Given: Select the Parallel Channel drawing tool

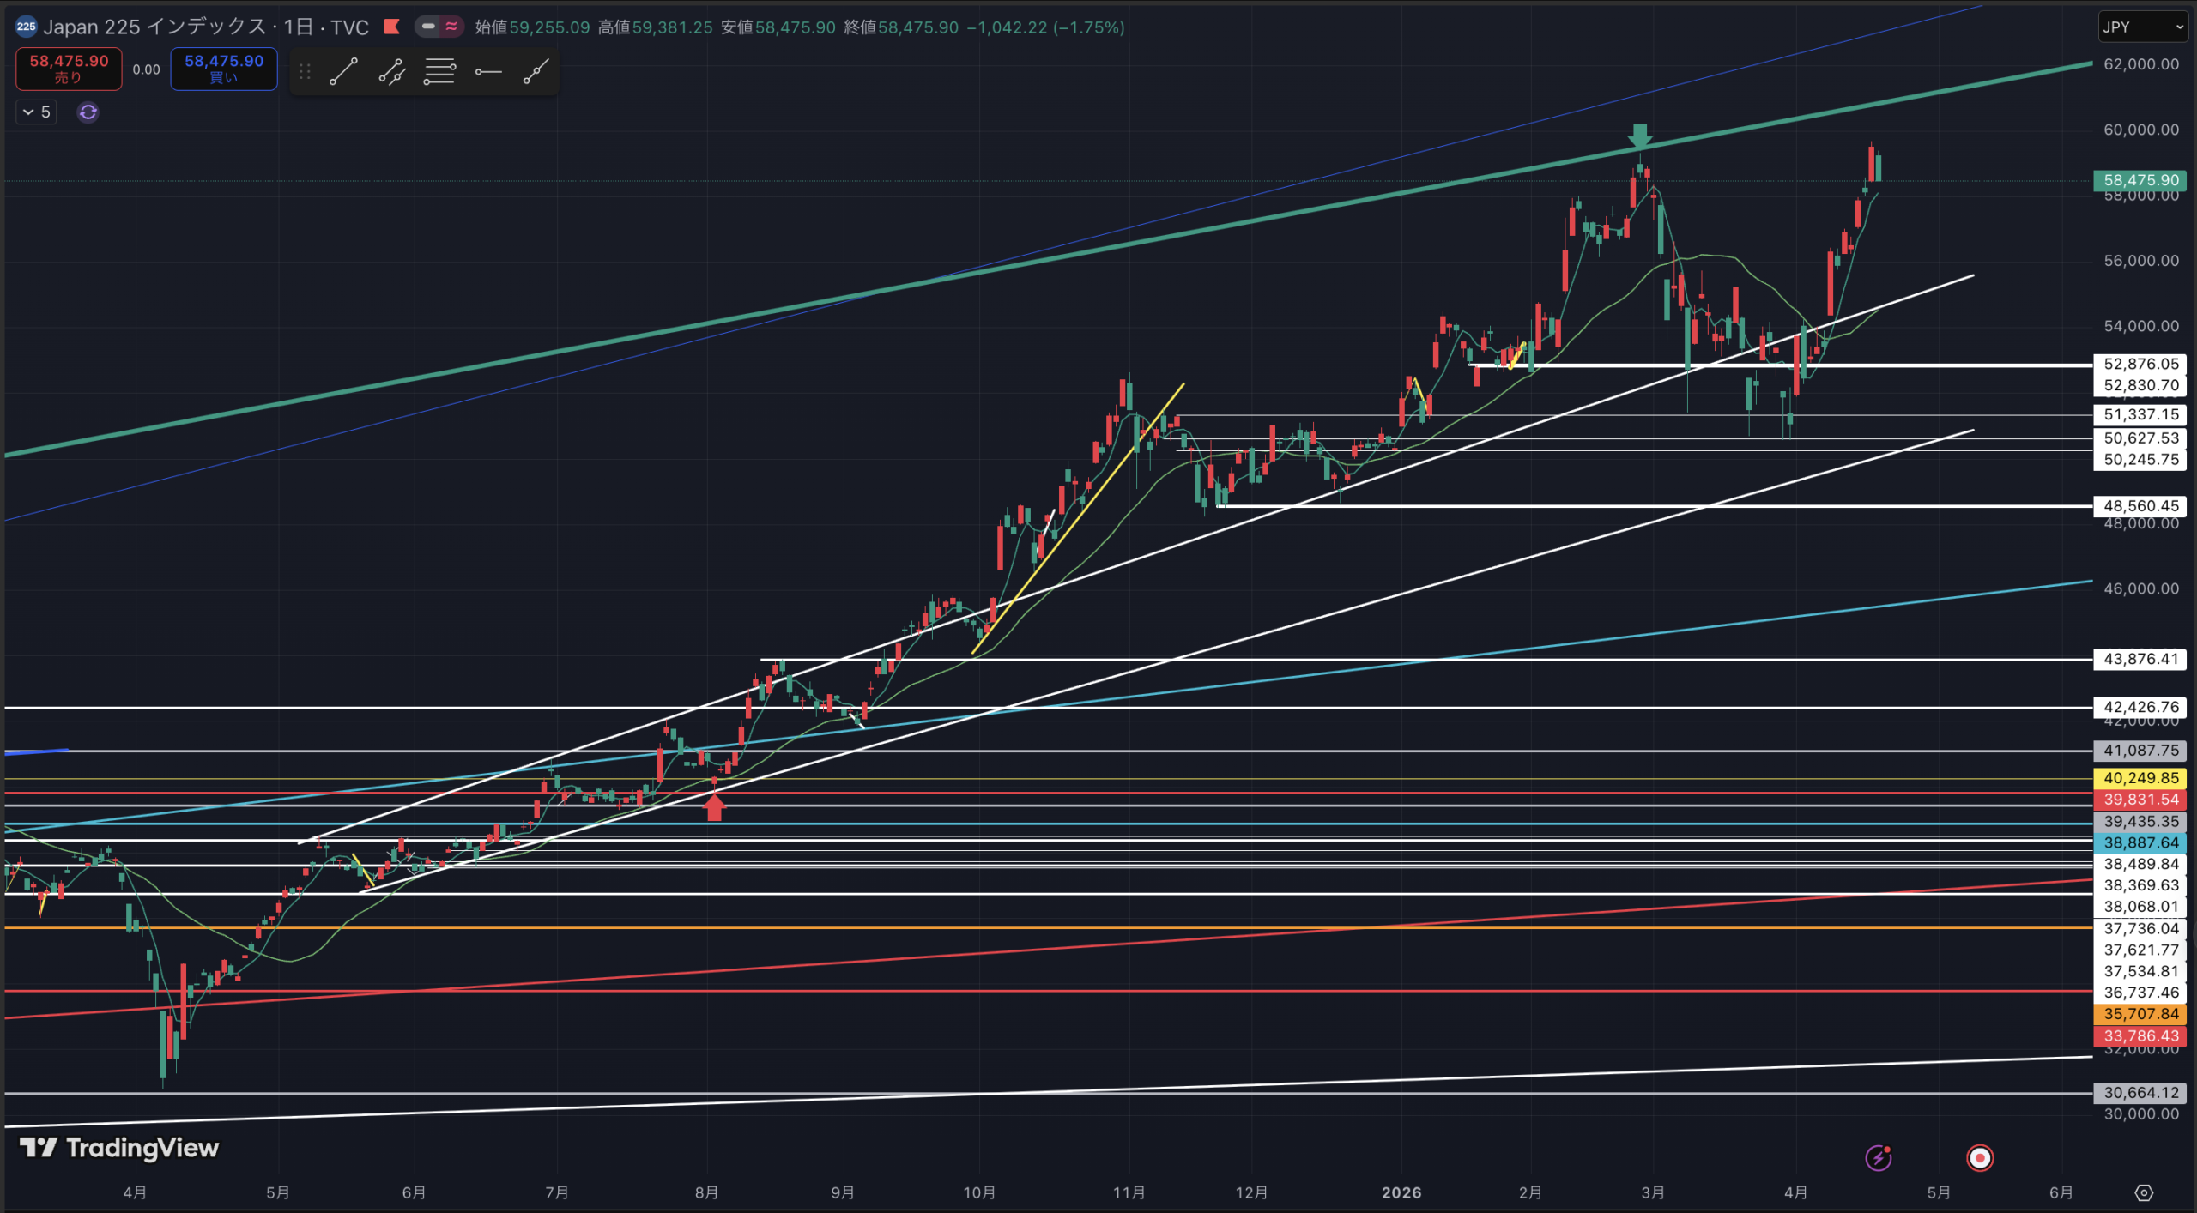Looking at the screenshot, I should (x=391, y=72).
